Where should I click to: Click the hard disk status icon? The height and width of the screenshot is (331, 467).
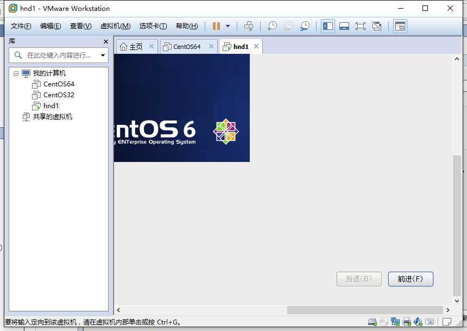[373, 321]
